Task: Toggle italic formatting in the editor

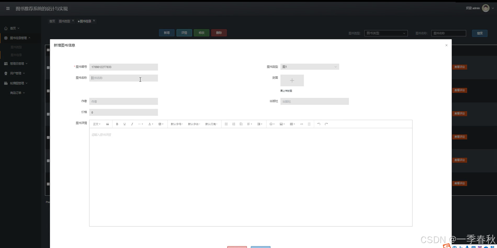Action: [132, 124]
